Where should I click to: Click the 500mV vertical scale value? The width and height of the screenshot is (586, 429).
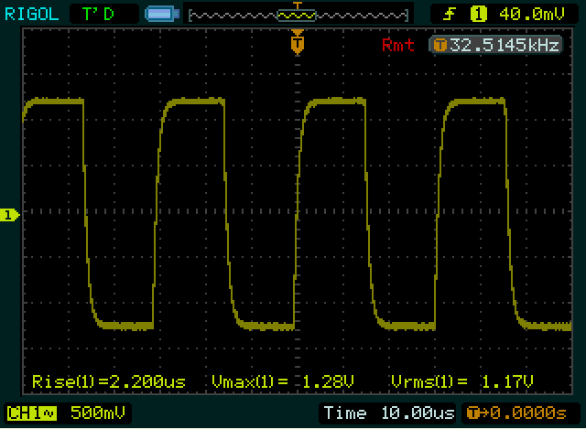coord(98,413)
